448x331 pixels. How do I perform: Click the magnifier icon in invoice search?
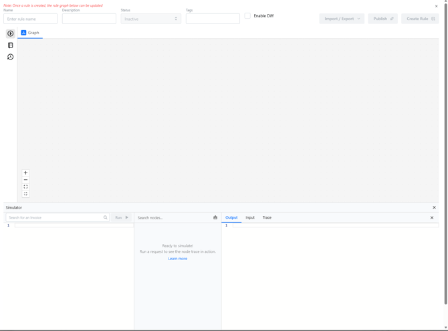click(106, 217)
